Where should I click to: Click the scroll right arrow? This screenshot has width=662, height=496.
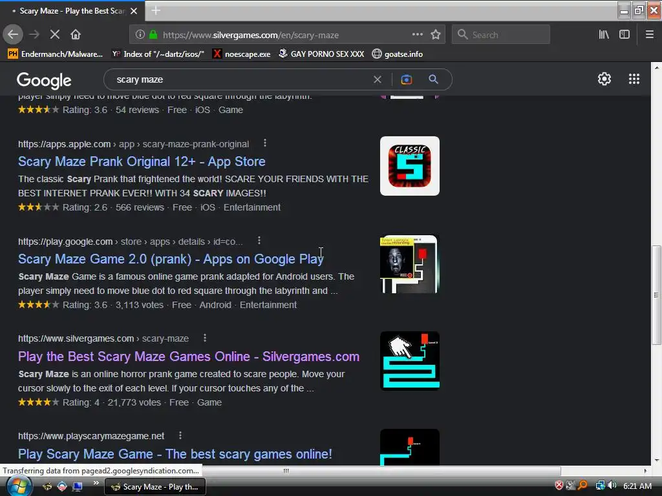coord(645,471)
